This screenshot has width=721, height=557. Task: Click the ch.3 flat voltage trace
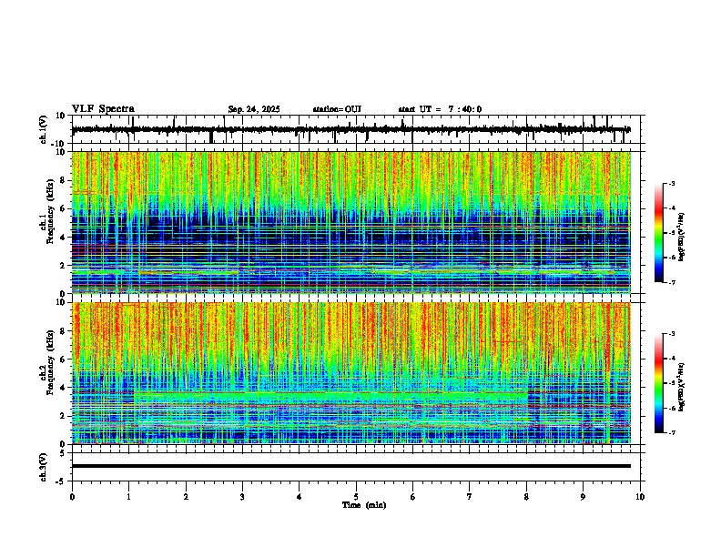[x=350, y=466]
